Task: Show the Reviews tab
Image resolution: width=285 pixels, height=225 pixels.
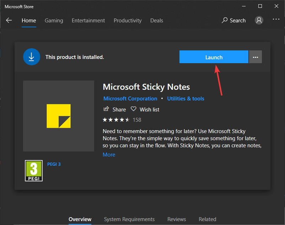Action: click(177, 219)
